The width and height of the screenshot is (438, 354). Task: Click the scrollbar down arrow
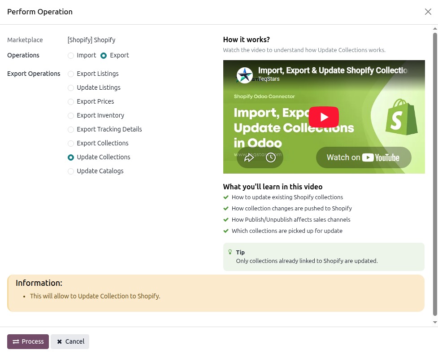(x=435, y=323)
